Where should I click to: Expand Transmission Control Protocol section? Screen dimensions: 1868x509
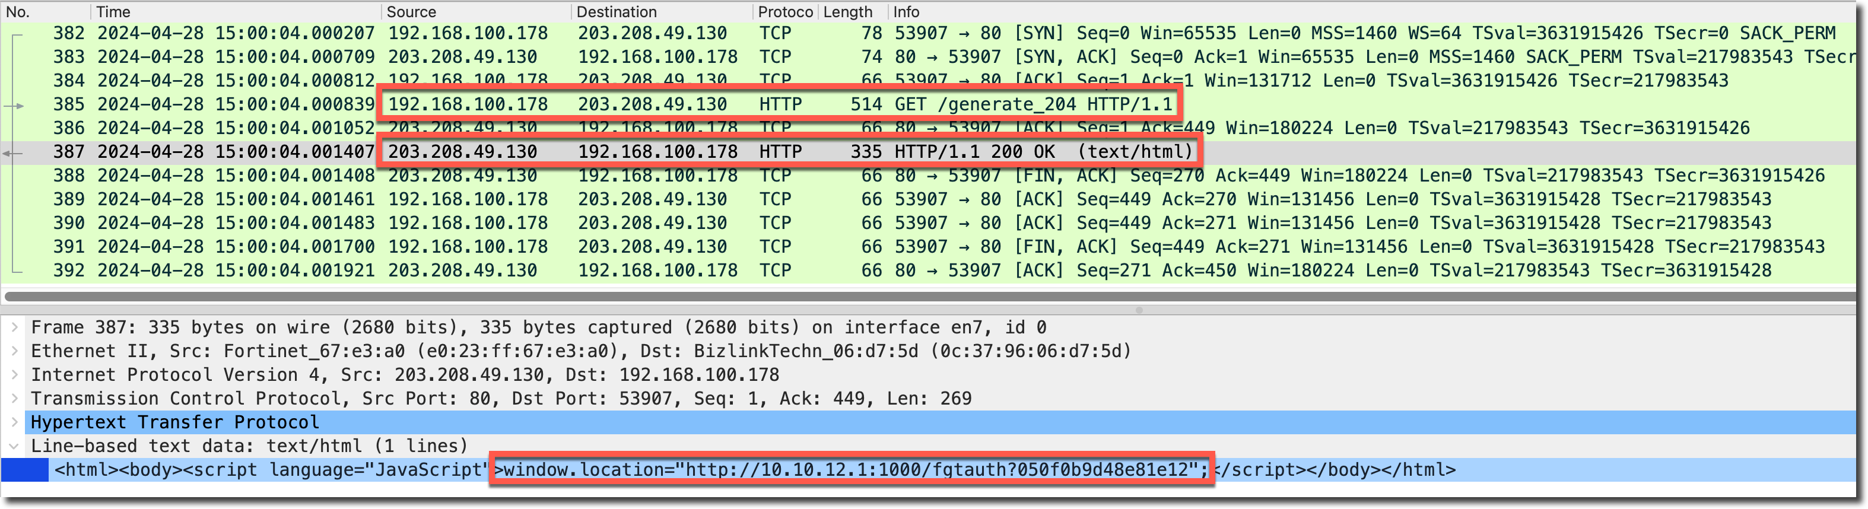coord(14,399)
